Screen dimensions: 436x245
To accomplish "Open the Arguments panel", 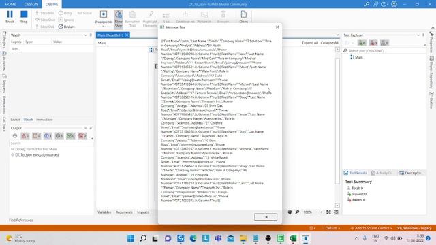I will pyautogui.click(x=124, y=212).
